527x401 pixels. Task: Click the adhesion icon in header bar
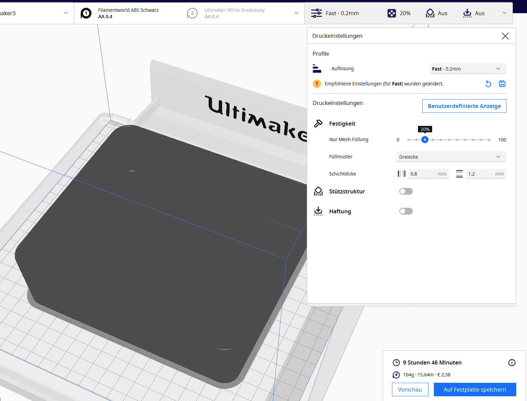[x=467, y=13]
